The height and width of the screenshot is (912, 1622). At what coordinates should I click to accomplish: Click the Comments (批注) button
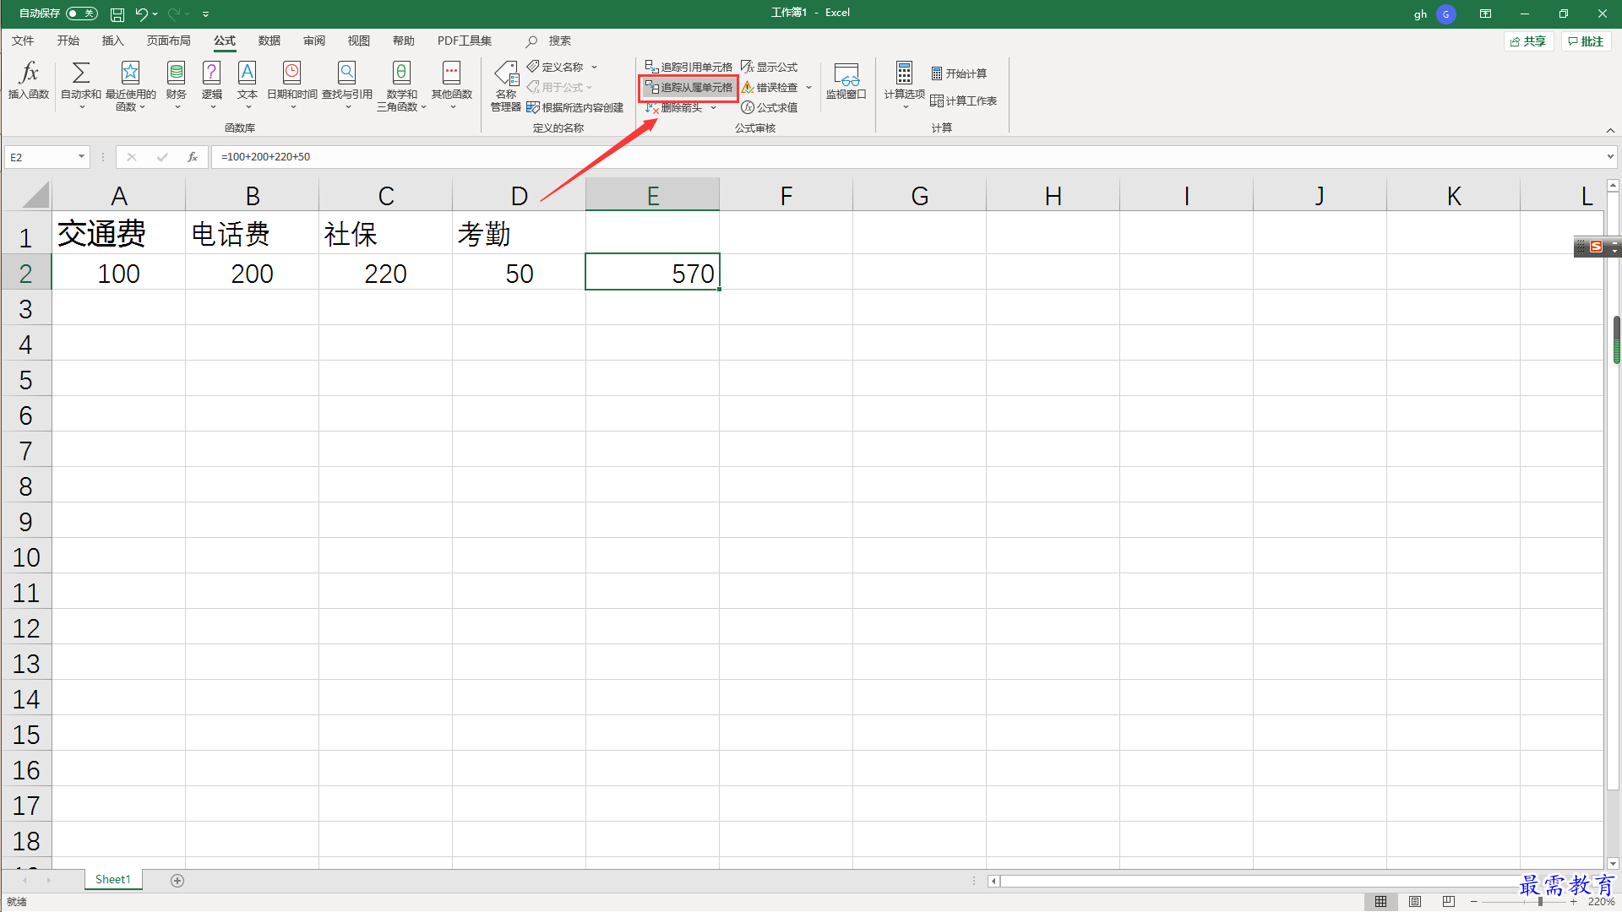1586,41
